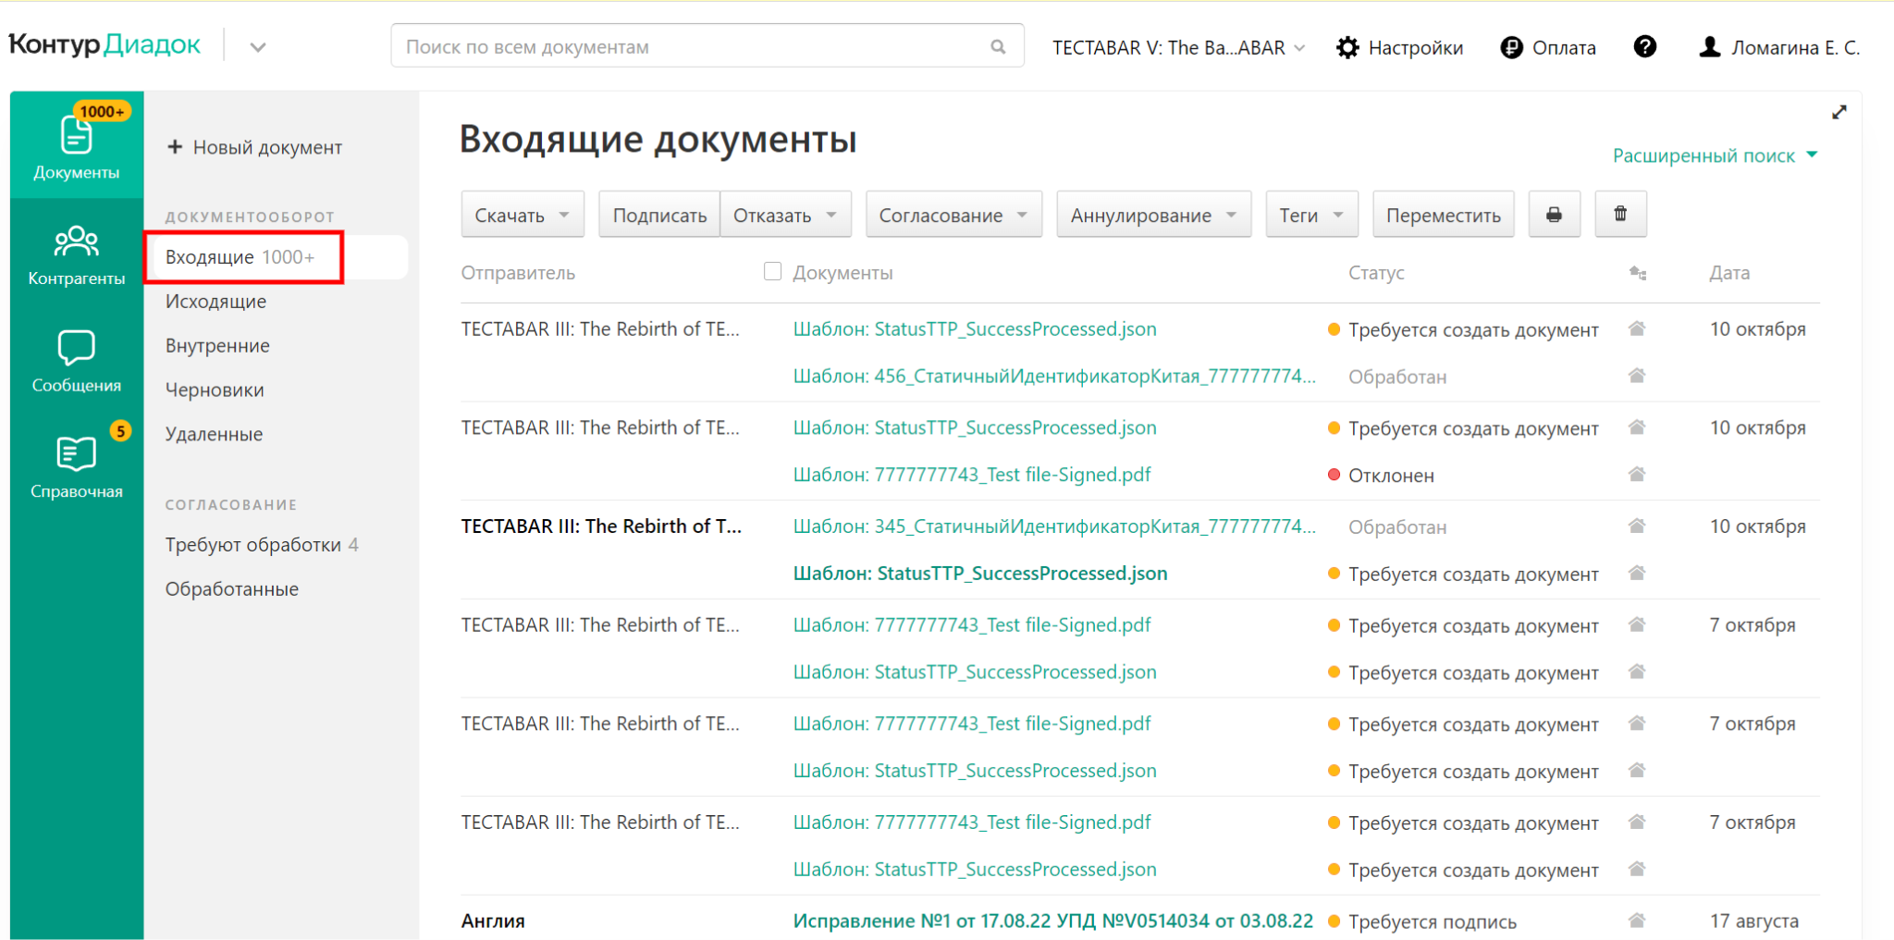Click the expand fullscreen arrows icon
The height and width of the screenshot is (940, 1894).
(x=1839, y=112)
